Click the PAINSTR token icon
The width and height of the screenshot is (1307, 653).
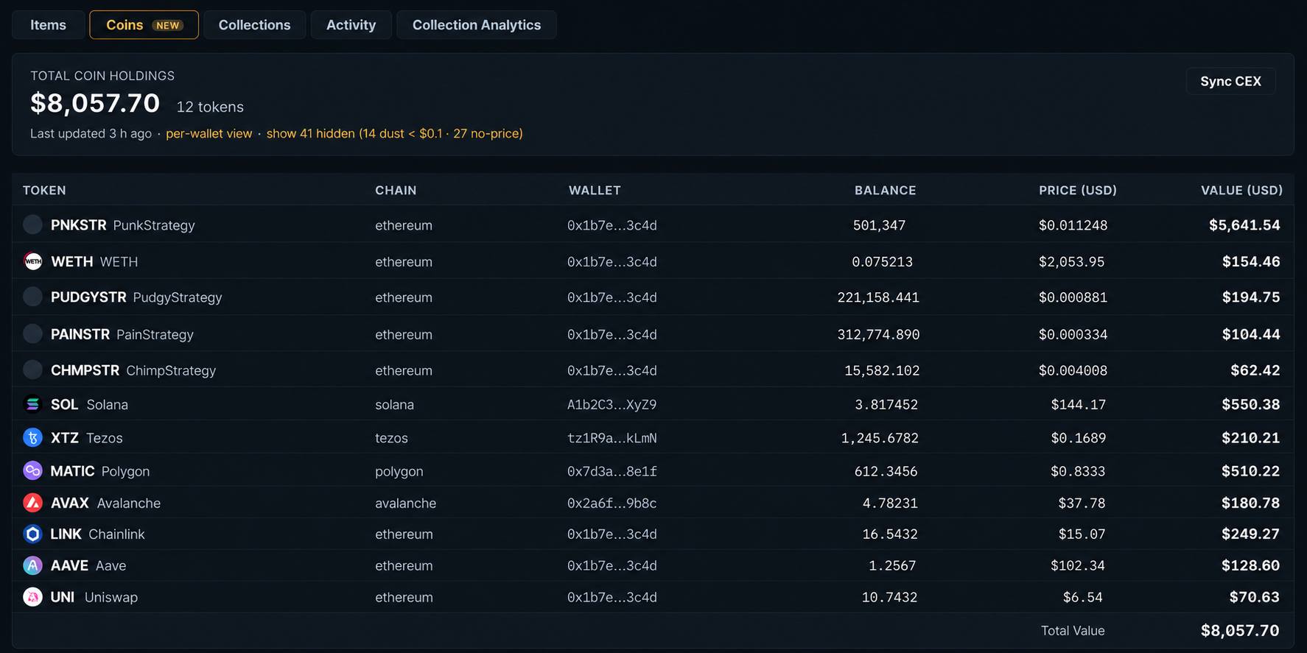(x=32, y=333)
